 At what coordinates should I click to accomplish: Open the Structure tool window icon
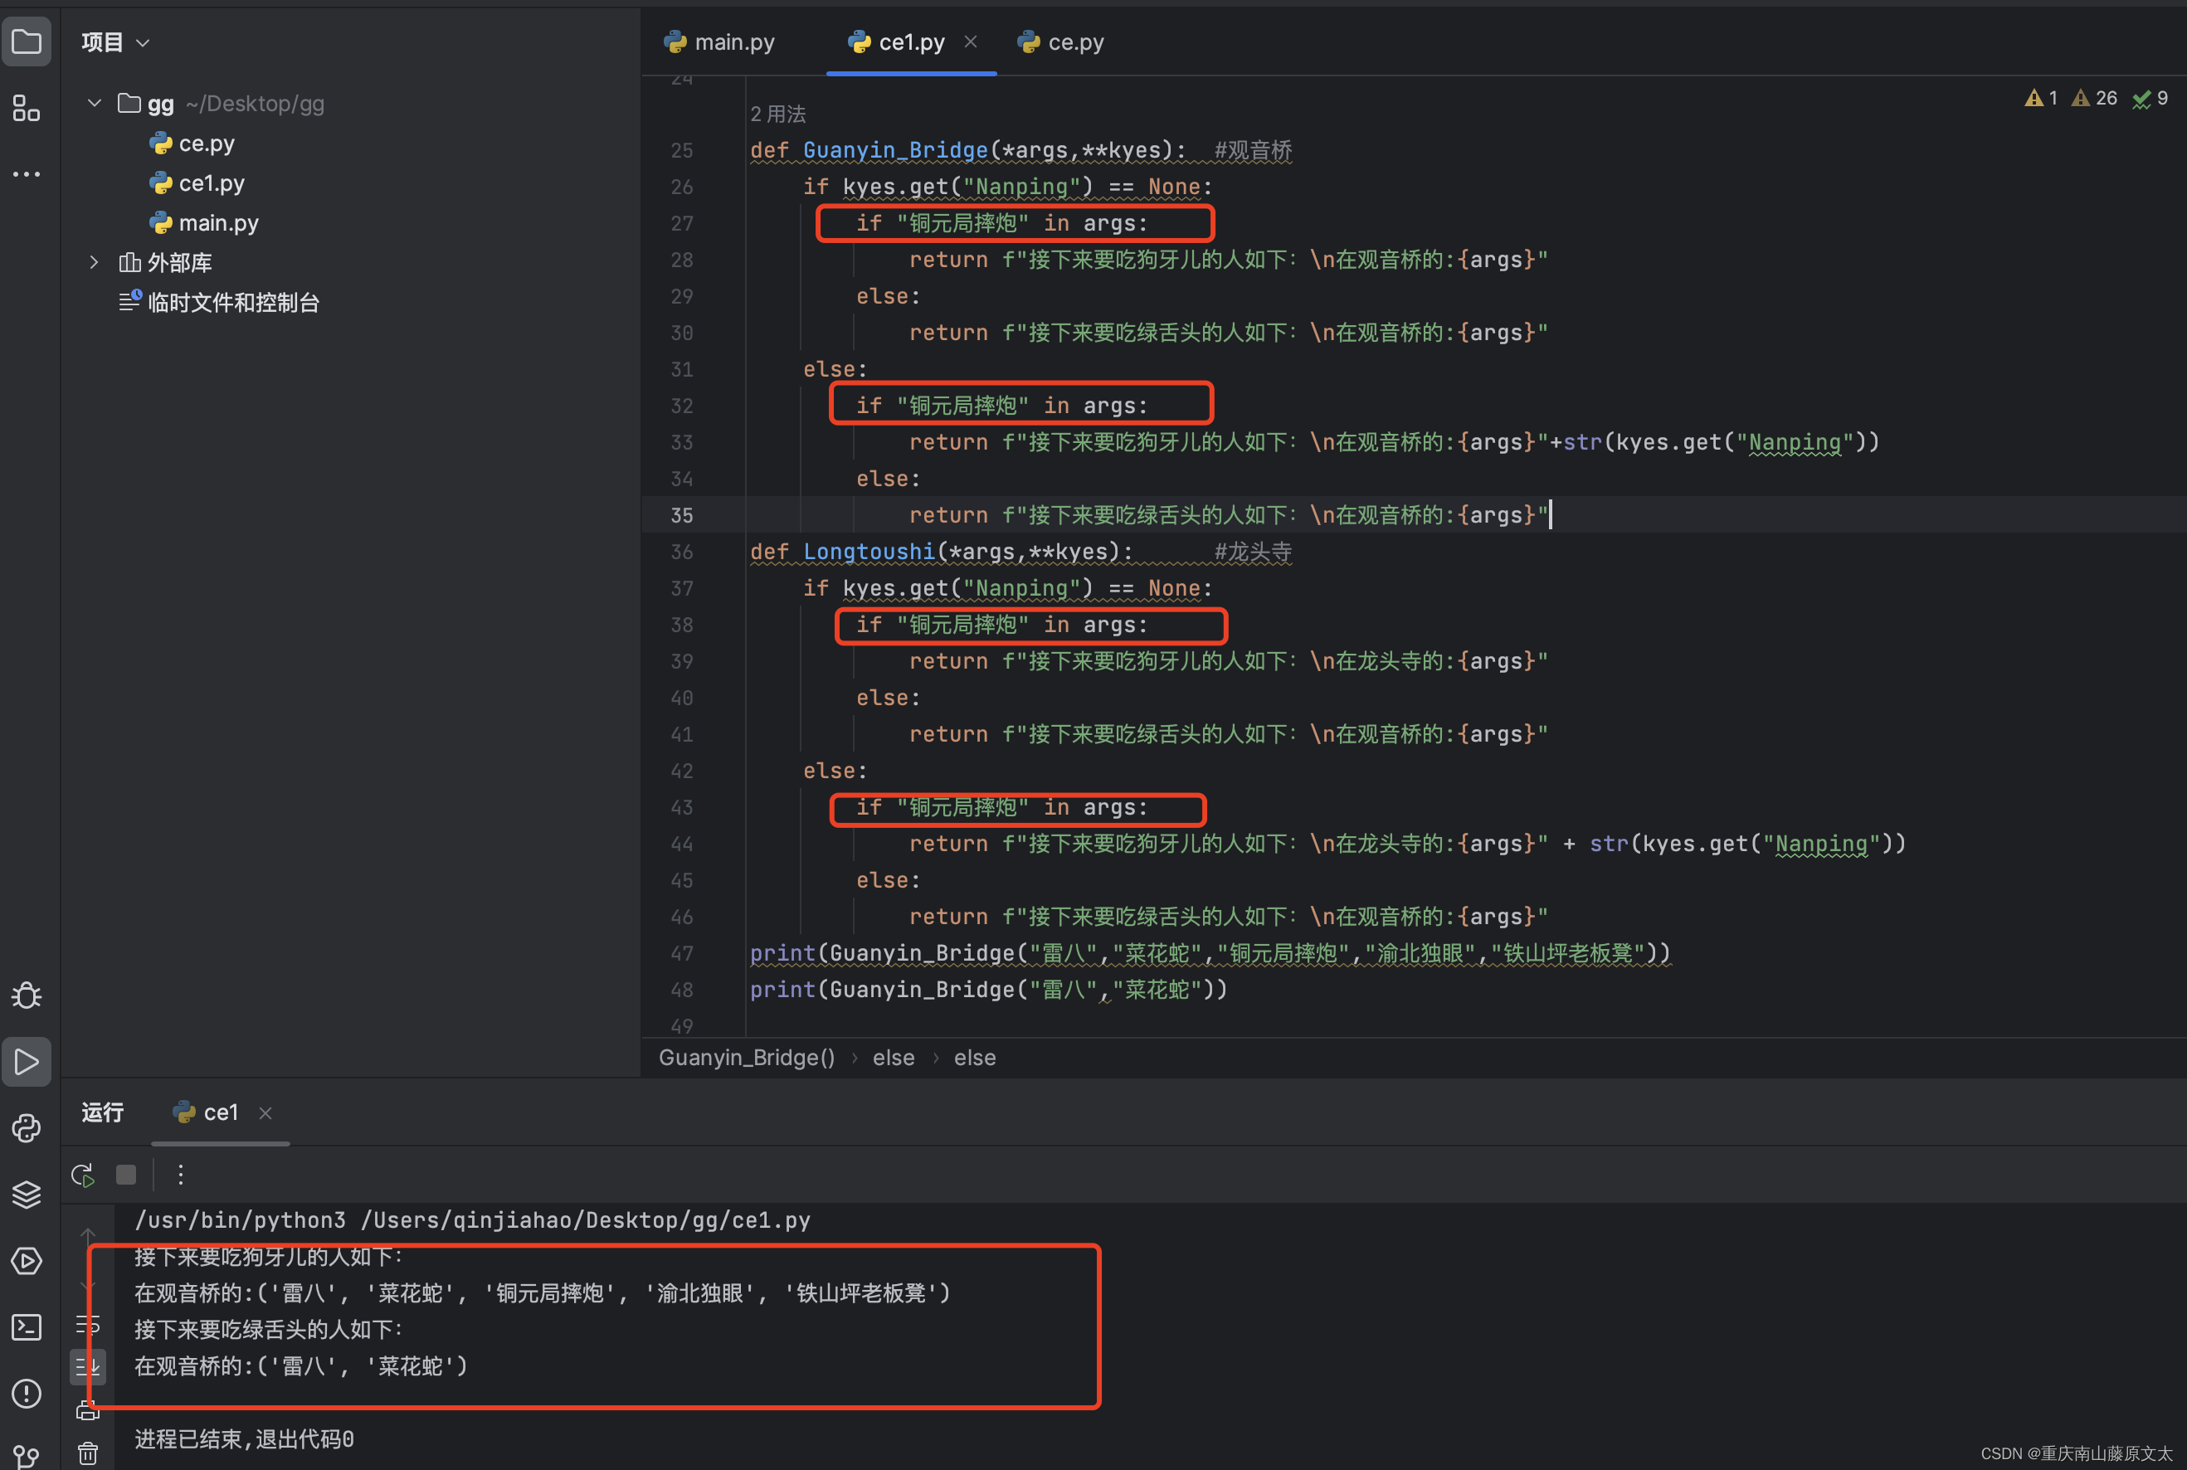pyautogui.click(x=27, y=108)
